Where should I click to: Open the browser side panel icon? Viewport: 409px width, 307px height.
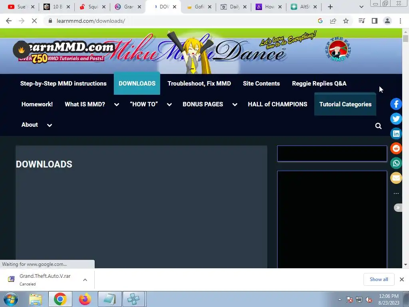pyautogui.click(x=375, y=21)
